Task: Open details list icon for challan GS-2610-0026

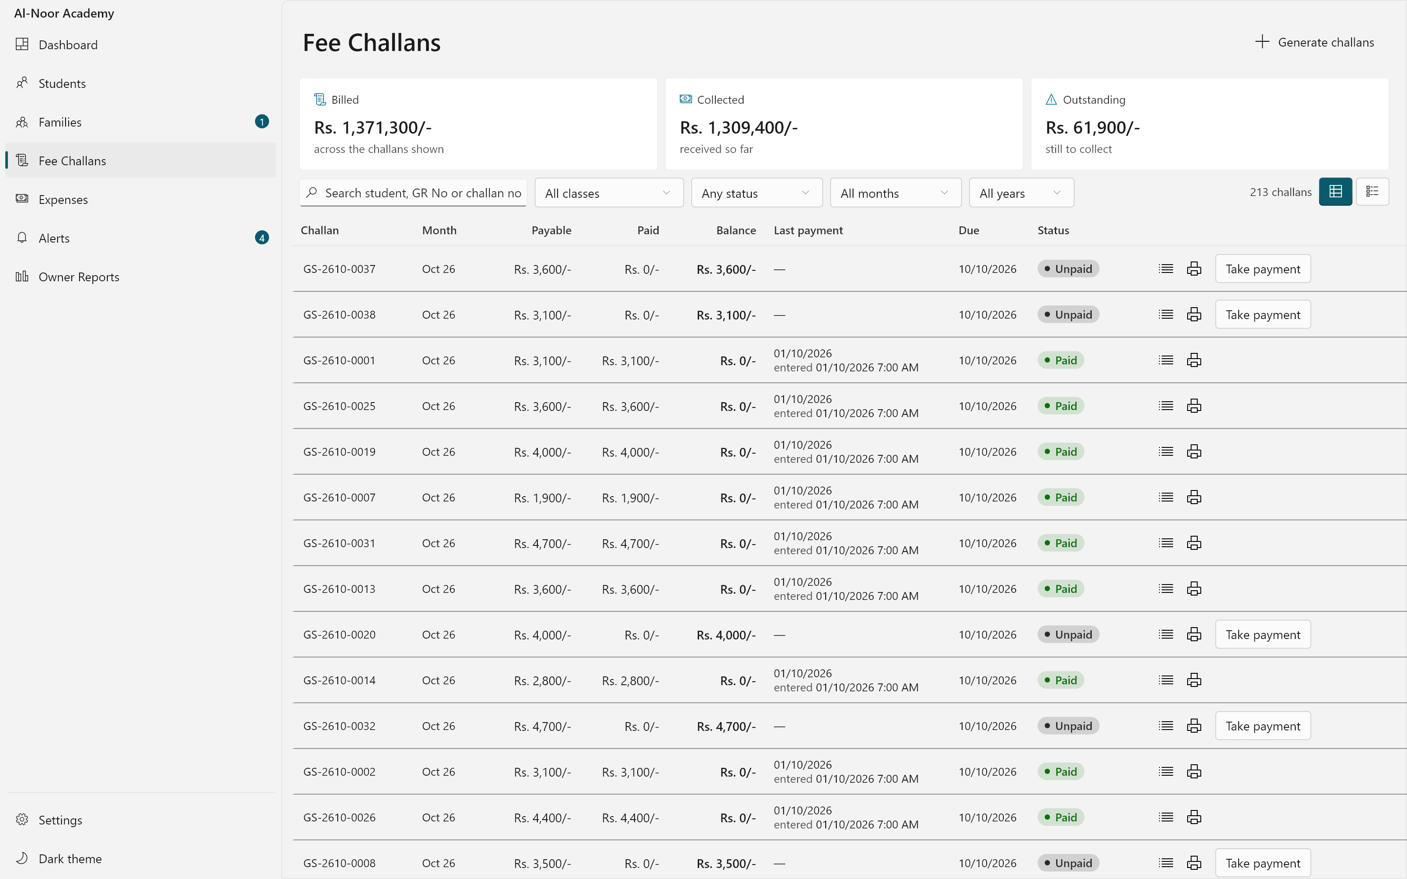Action: pos(1166,817)
